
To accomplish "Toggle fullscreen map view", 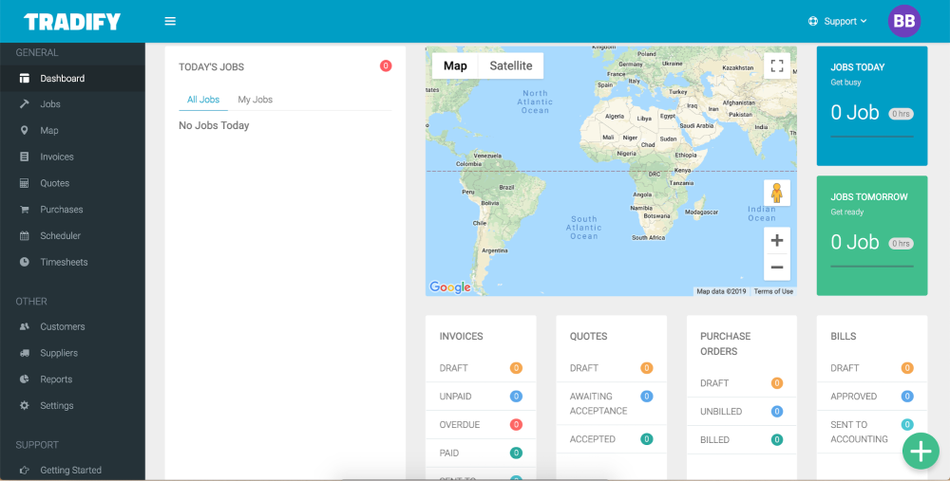I will pos(777,65).
